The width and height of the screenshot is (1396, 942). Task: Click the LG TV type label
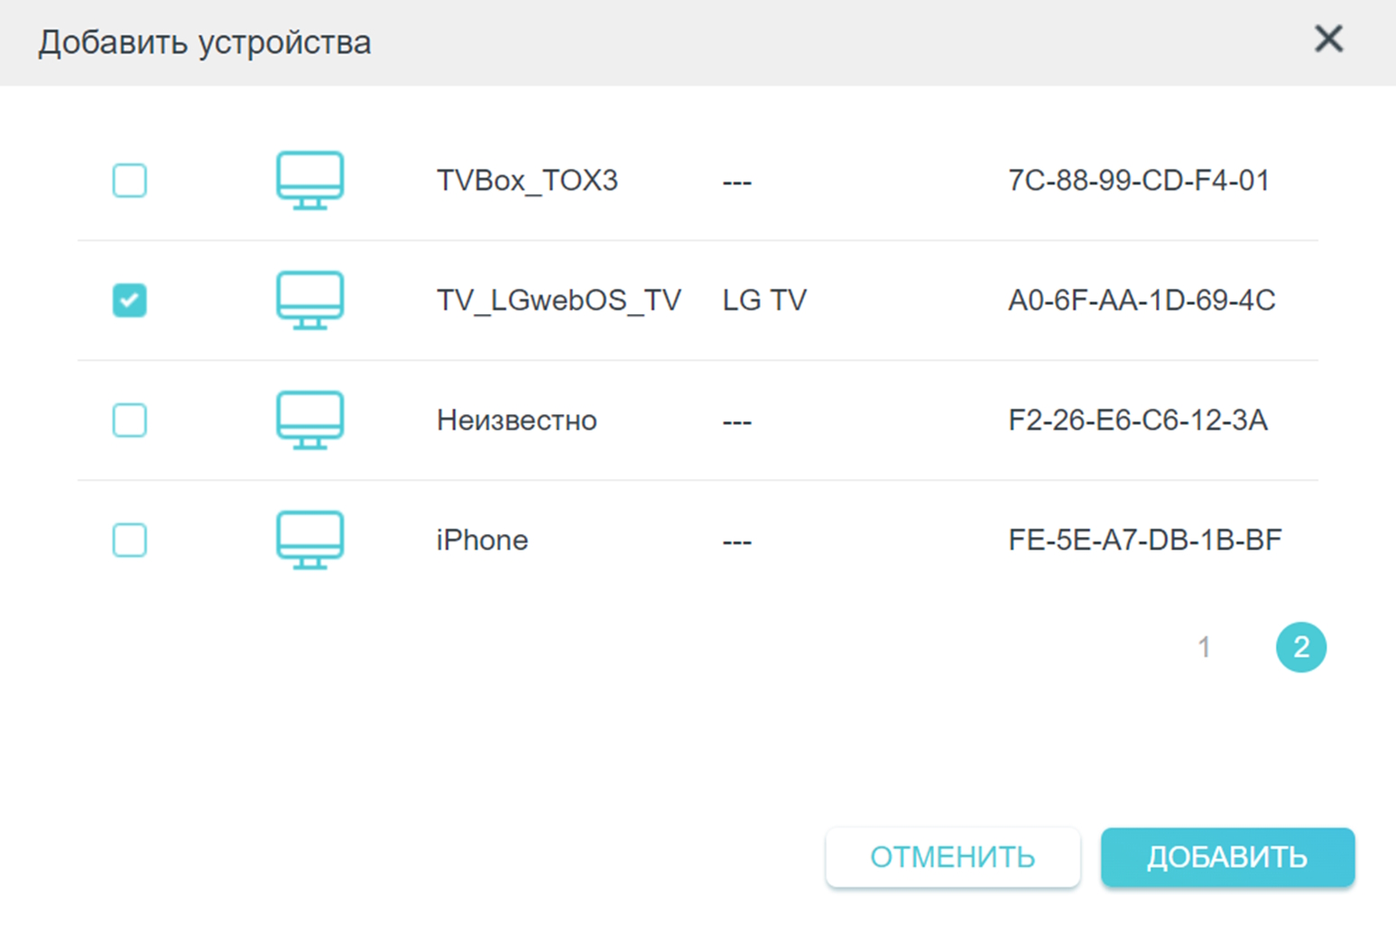point(764,300)
